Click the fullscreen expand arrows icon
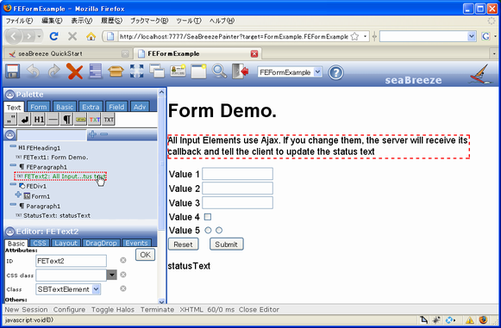 (x=136, y=71)
